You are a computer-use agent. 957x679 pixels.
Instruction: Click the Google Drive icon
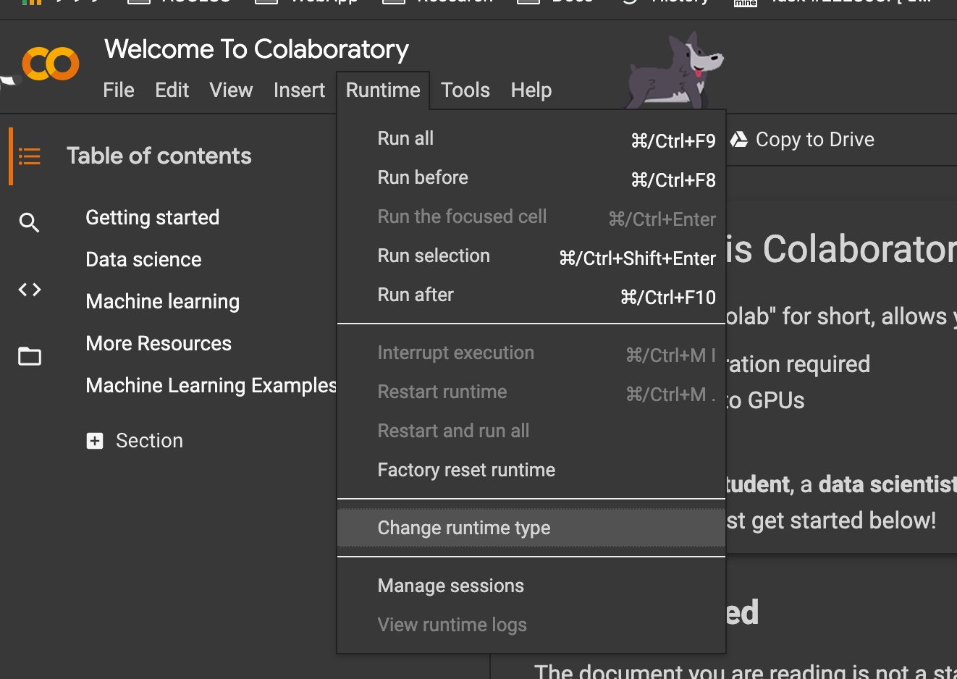(x=739, y=140)
